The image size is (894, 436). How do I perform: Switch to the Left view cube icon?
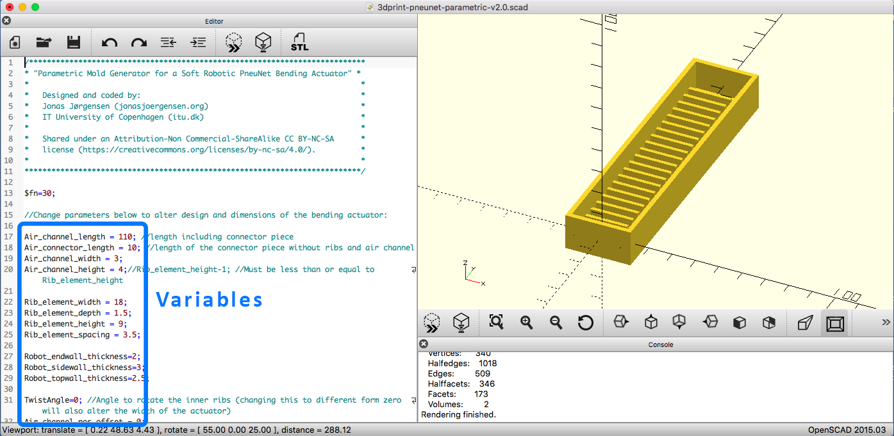[710, 322]
